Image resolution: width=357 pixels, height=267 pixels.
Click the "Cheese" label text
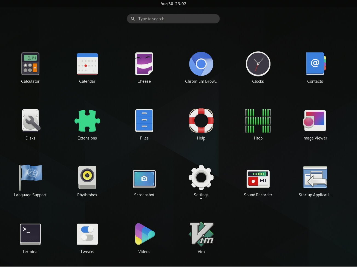point(144,81)
